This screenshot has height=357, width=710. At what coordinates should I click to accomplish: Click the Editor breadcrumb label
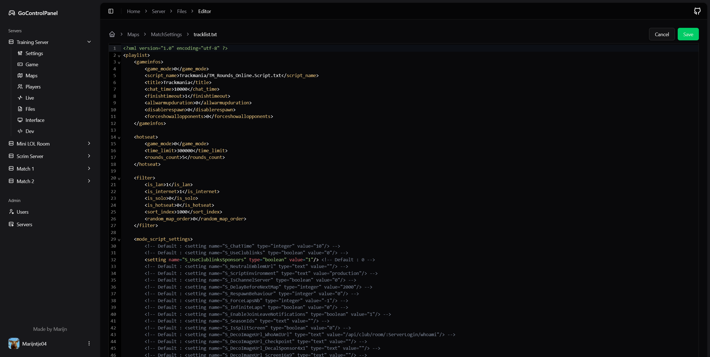204,11
